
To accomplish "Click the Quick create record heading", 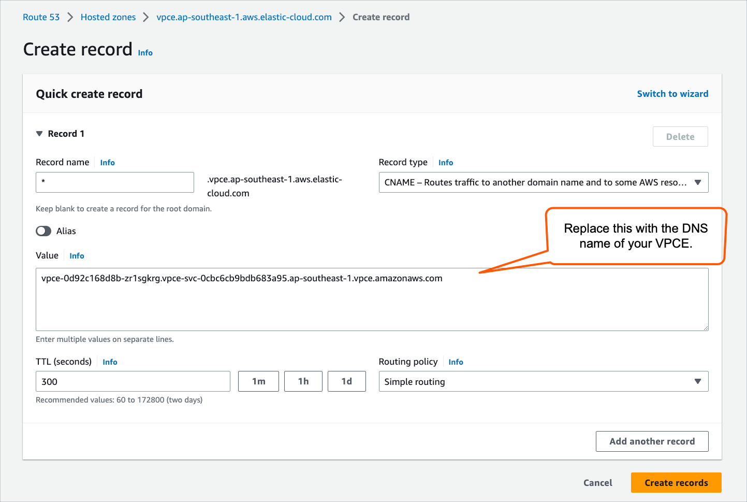I will 89,94.
